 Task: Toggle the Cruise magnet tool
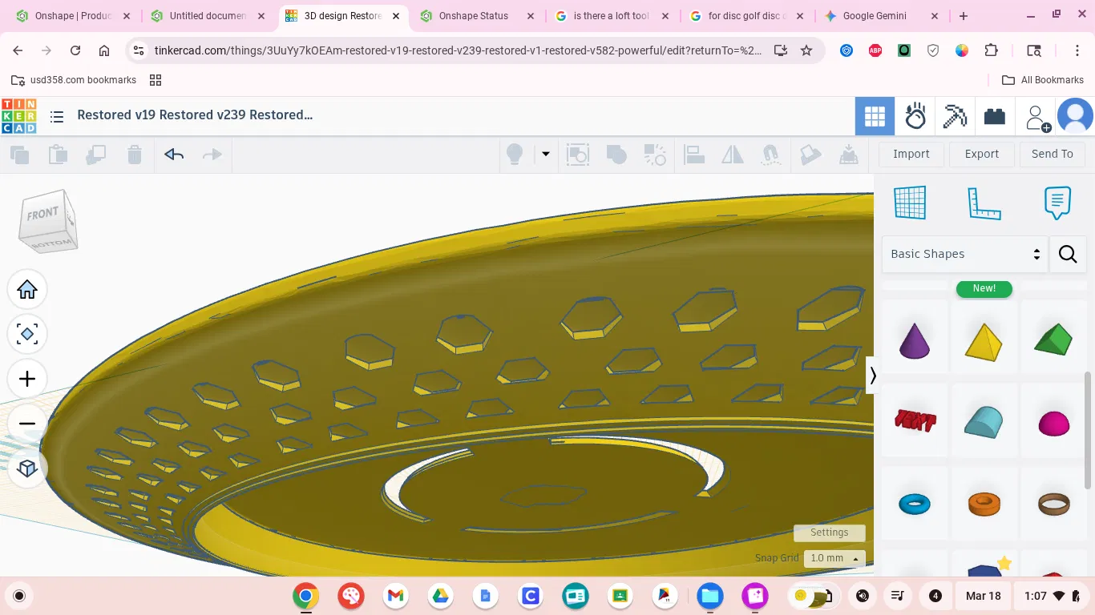[771, 155]
